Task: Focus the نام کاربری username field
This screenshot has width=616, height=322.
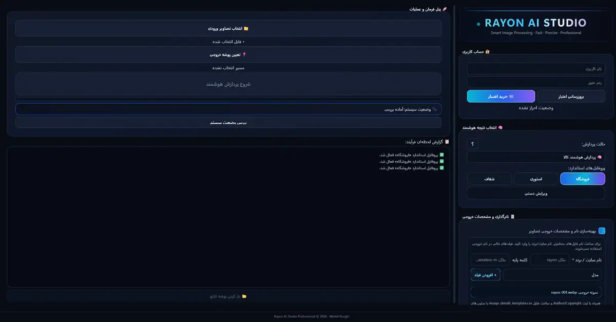Action: point(536,68)
